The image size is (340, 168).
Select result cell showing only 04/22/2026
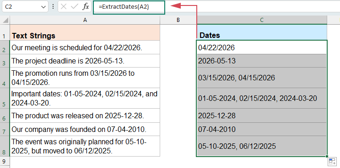point(262,47)
